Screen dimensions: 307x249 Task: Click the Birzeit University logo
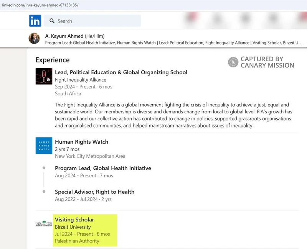pos(44,223)
